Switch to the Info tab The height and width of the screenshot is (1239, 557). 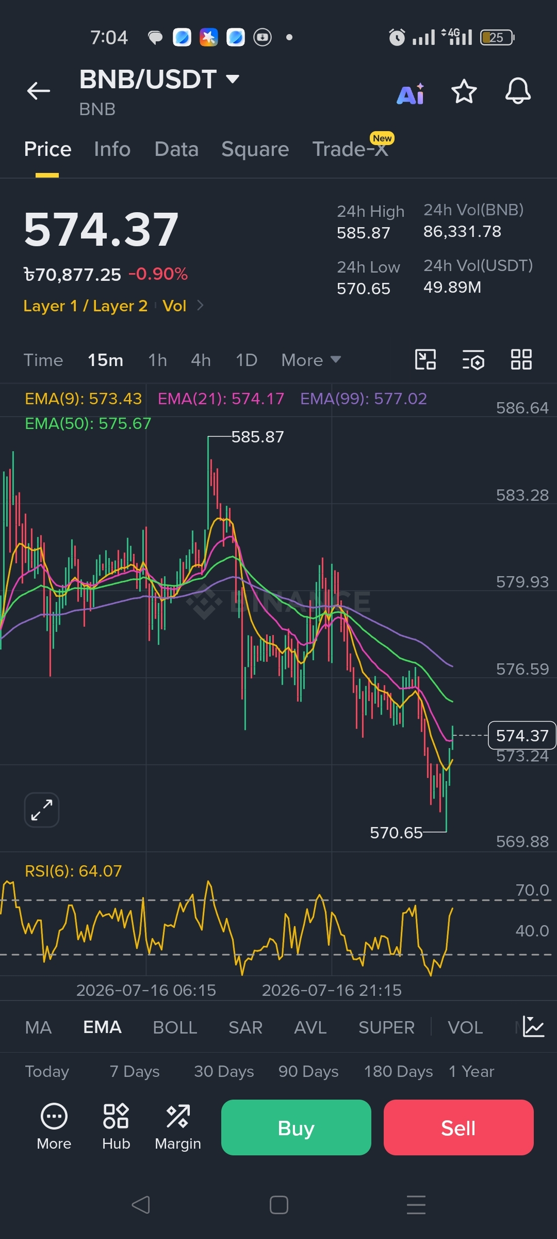click(x=112, y=149)
